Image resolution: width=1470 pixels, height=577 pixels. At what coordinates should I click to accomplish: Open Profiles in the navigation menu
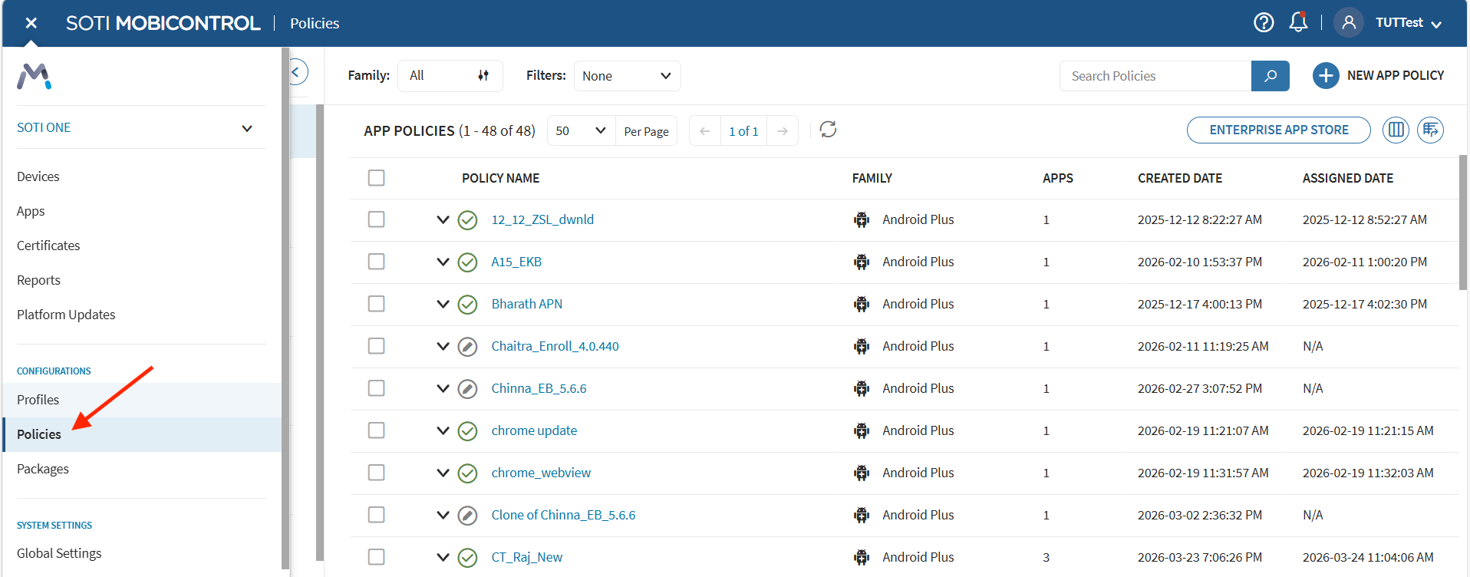click(38, 400)
